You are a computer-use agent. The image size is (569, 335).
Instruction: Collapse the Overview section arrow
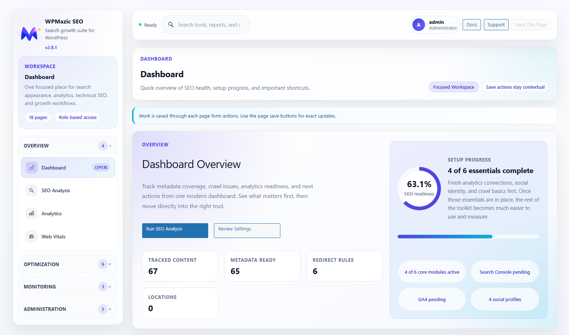tap(110, 146)
